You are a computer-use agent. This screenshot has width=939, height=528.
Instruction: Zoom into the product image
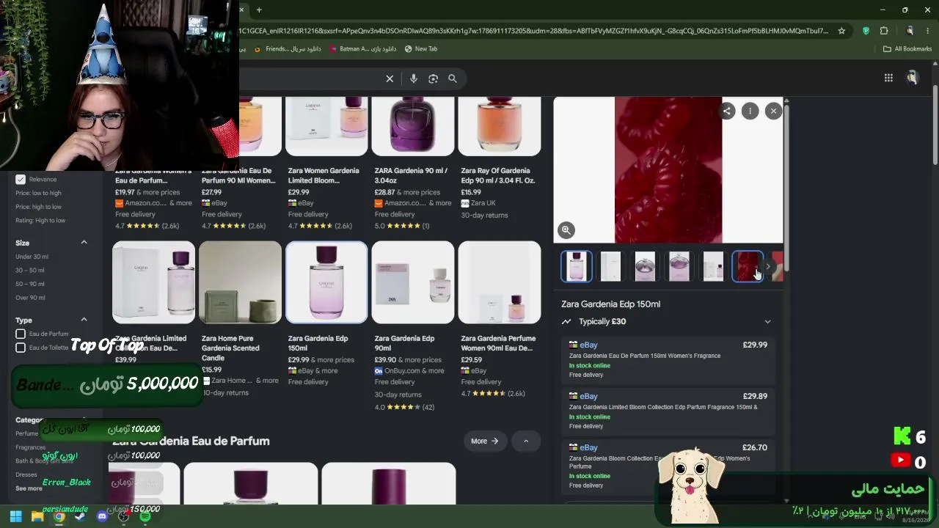[x=566, y=230]
